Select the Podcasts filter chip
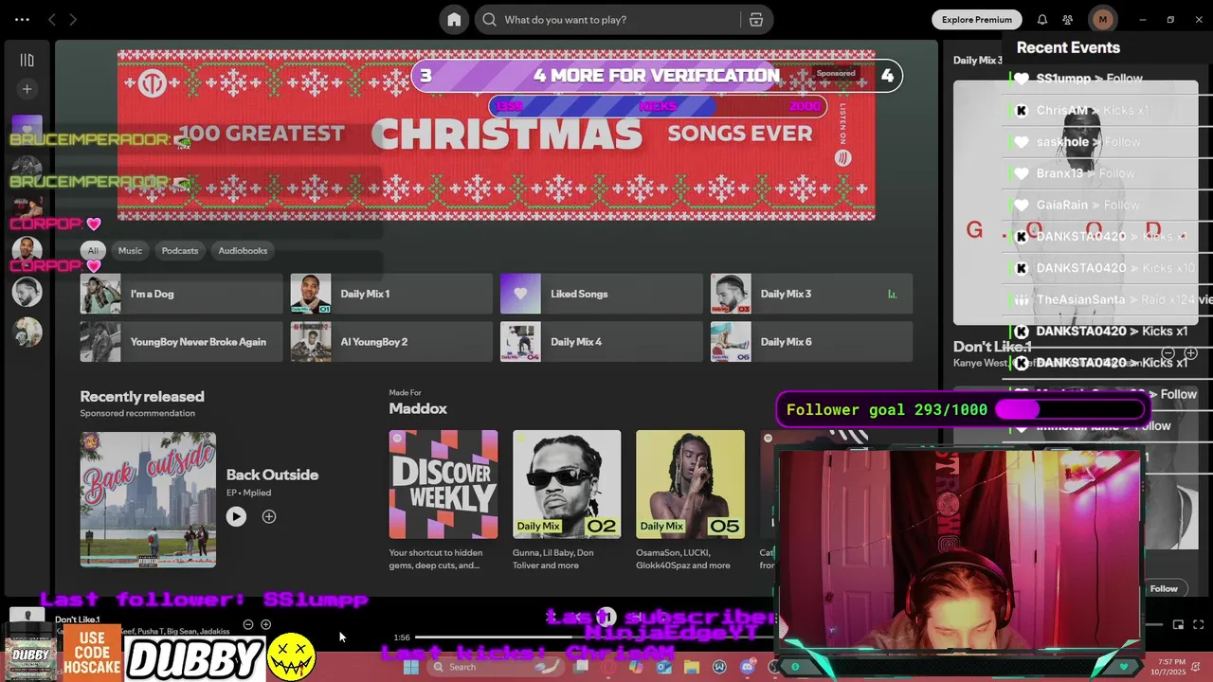The height and width of the screenshot is (682, 1213). point(180,251)
